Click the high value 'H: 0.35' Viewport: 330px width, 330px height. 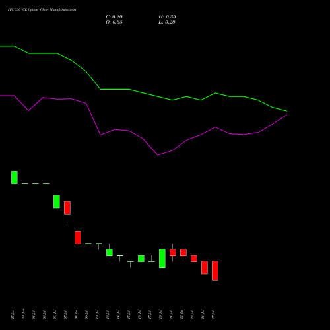(x=167, y=17)
